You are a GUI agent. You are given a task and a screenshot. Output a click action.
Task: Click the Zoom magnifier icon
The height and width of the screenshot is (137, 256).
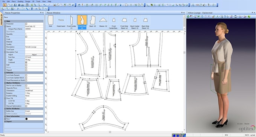tap(39, 5)
